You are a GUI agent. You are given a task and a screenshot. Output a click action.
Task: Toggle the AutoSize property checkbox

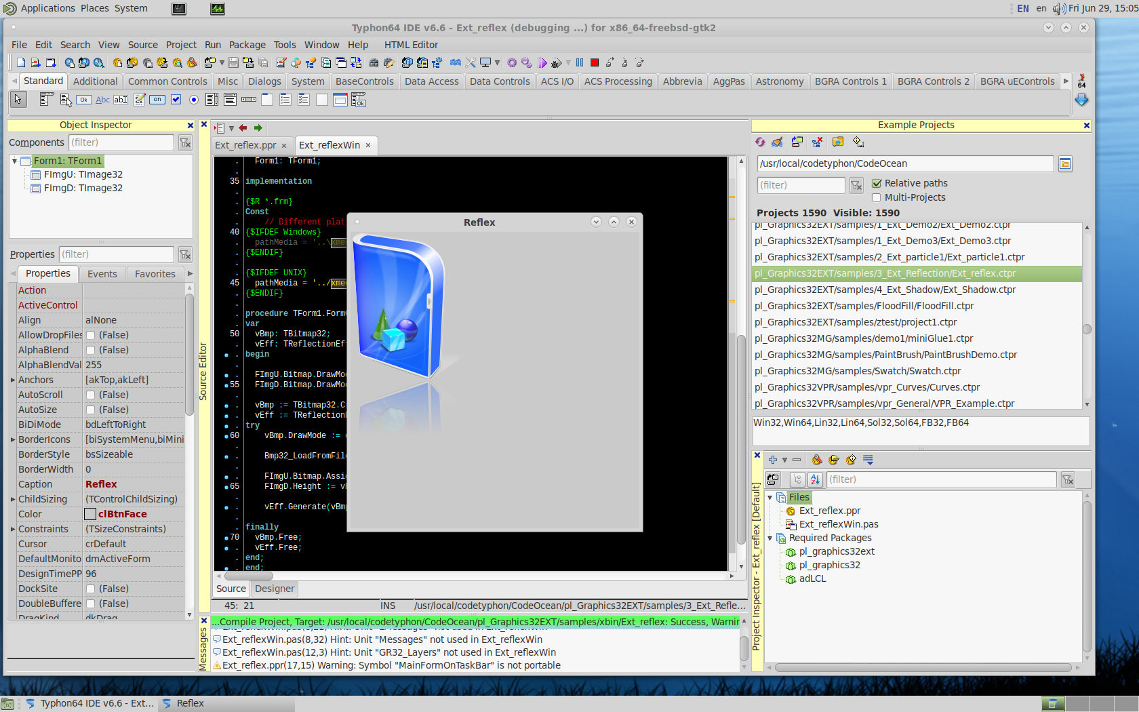90,410
